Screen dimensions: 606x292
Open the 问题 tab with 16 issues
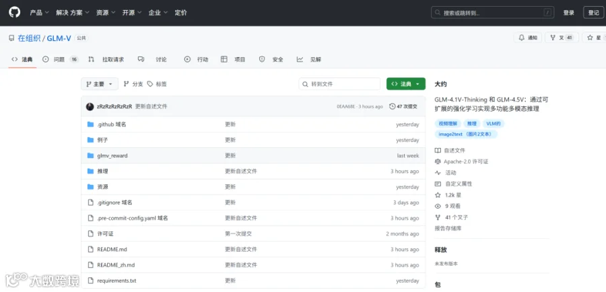60,59
